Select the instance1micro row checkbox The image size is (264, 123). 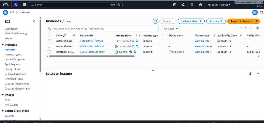(50, 41)
